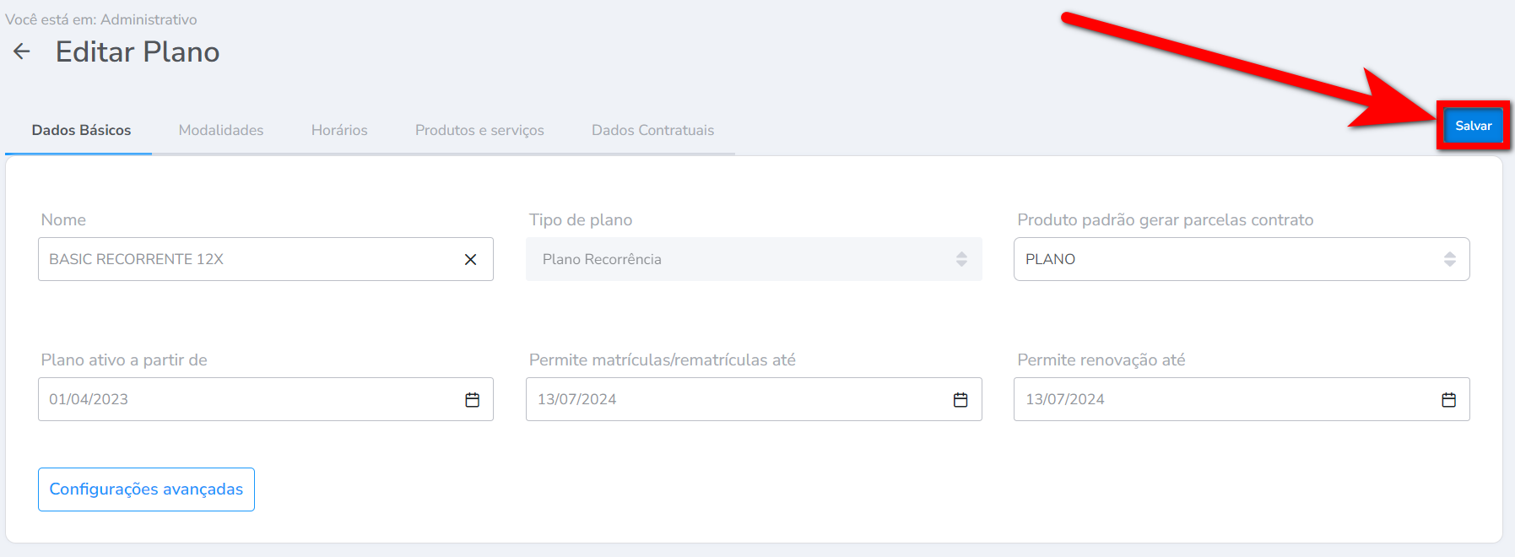The width and height of the screenshot is (1515, 557).
Task: Select the Dados Básicos tab
Action: (x=81, y=130)
